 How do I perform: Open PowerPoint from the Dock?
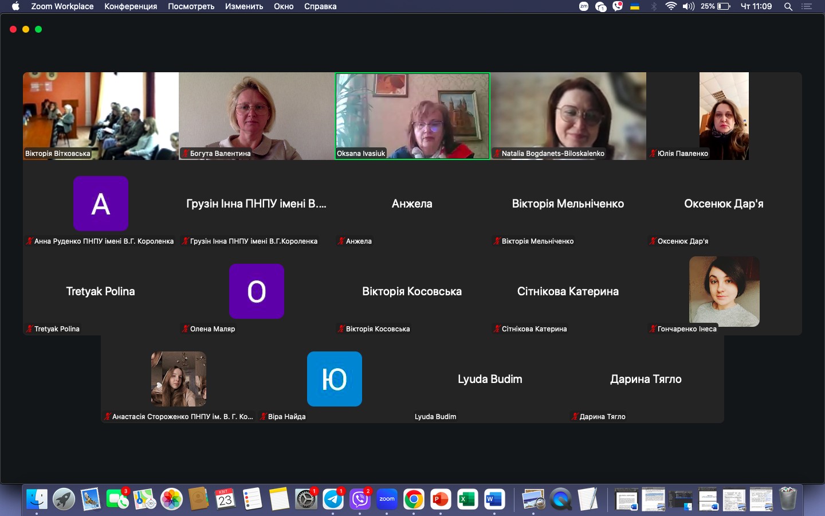point(441,499)
